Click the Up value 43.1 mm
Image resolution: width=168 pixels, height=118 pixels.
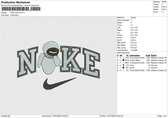tap(134, 33)
